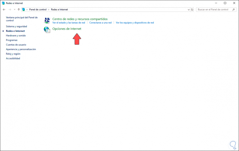Viewport: 239px width, 151px height.
Task: Open Programas category in sidebar
Action: tap(12, 40)
